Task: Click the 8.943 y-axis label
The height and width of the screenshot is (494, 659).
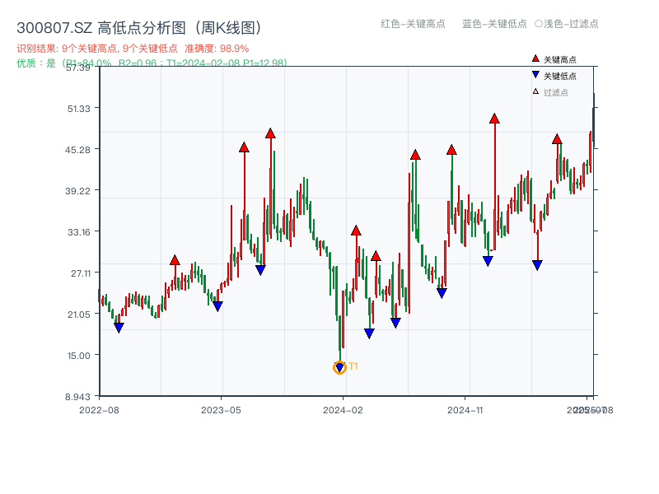Action: point(77,397)
